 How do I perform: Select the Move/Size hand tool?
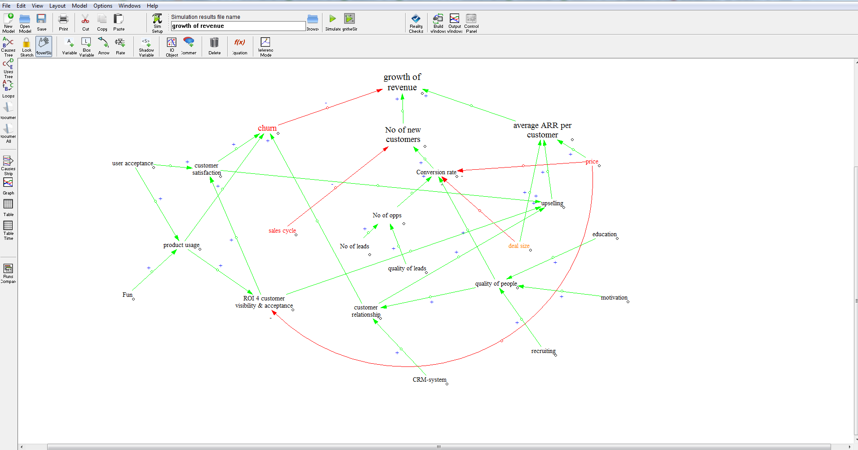point(44,47)
